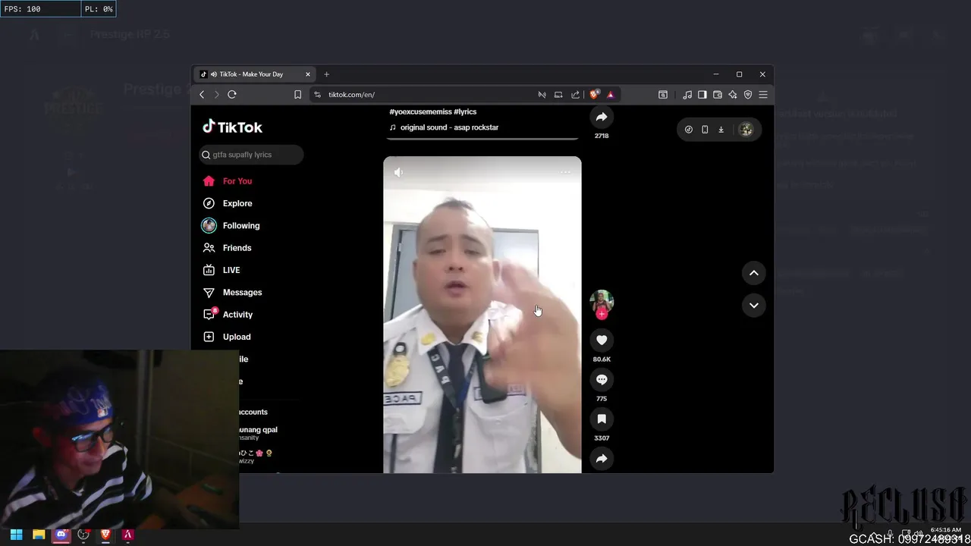Viewport: 971px width, 546px height.
Task: Open Brave hamburger main menu
Action: [763, 95]
